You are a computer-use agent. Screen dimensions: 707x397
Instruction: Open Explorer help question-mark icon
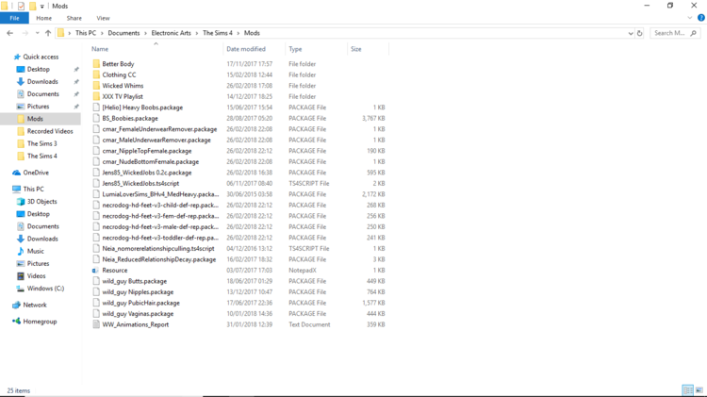(x=700, y=18)
